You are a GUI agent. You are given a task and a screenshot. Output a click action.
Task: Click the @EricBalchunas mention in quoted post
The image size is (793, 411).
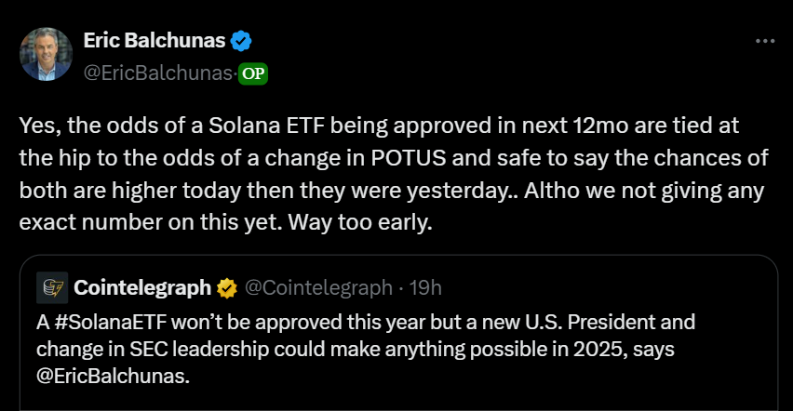tap(113, 376)
